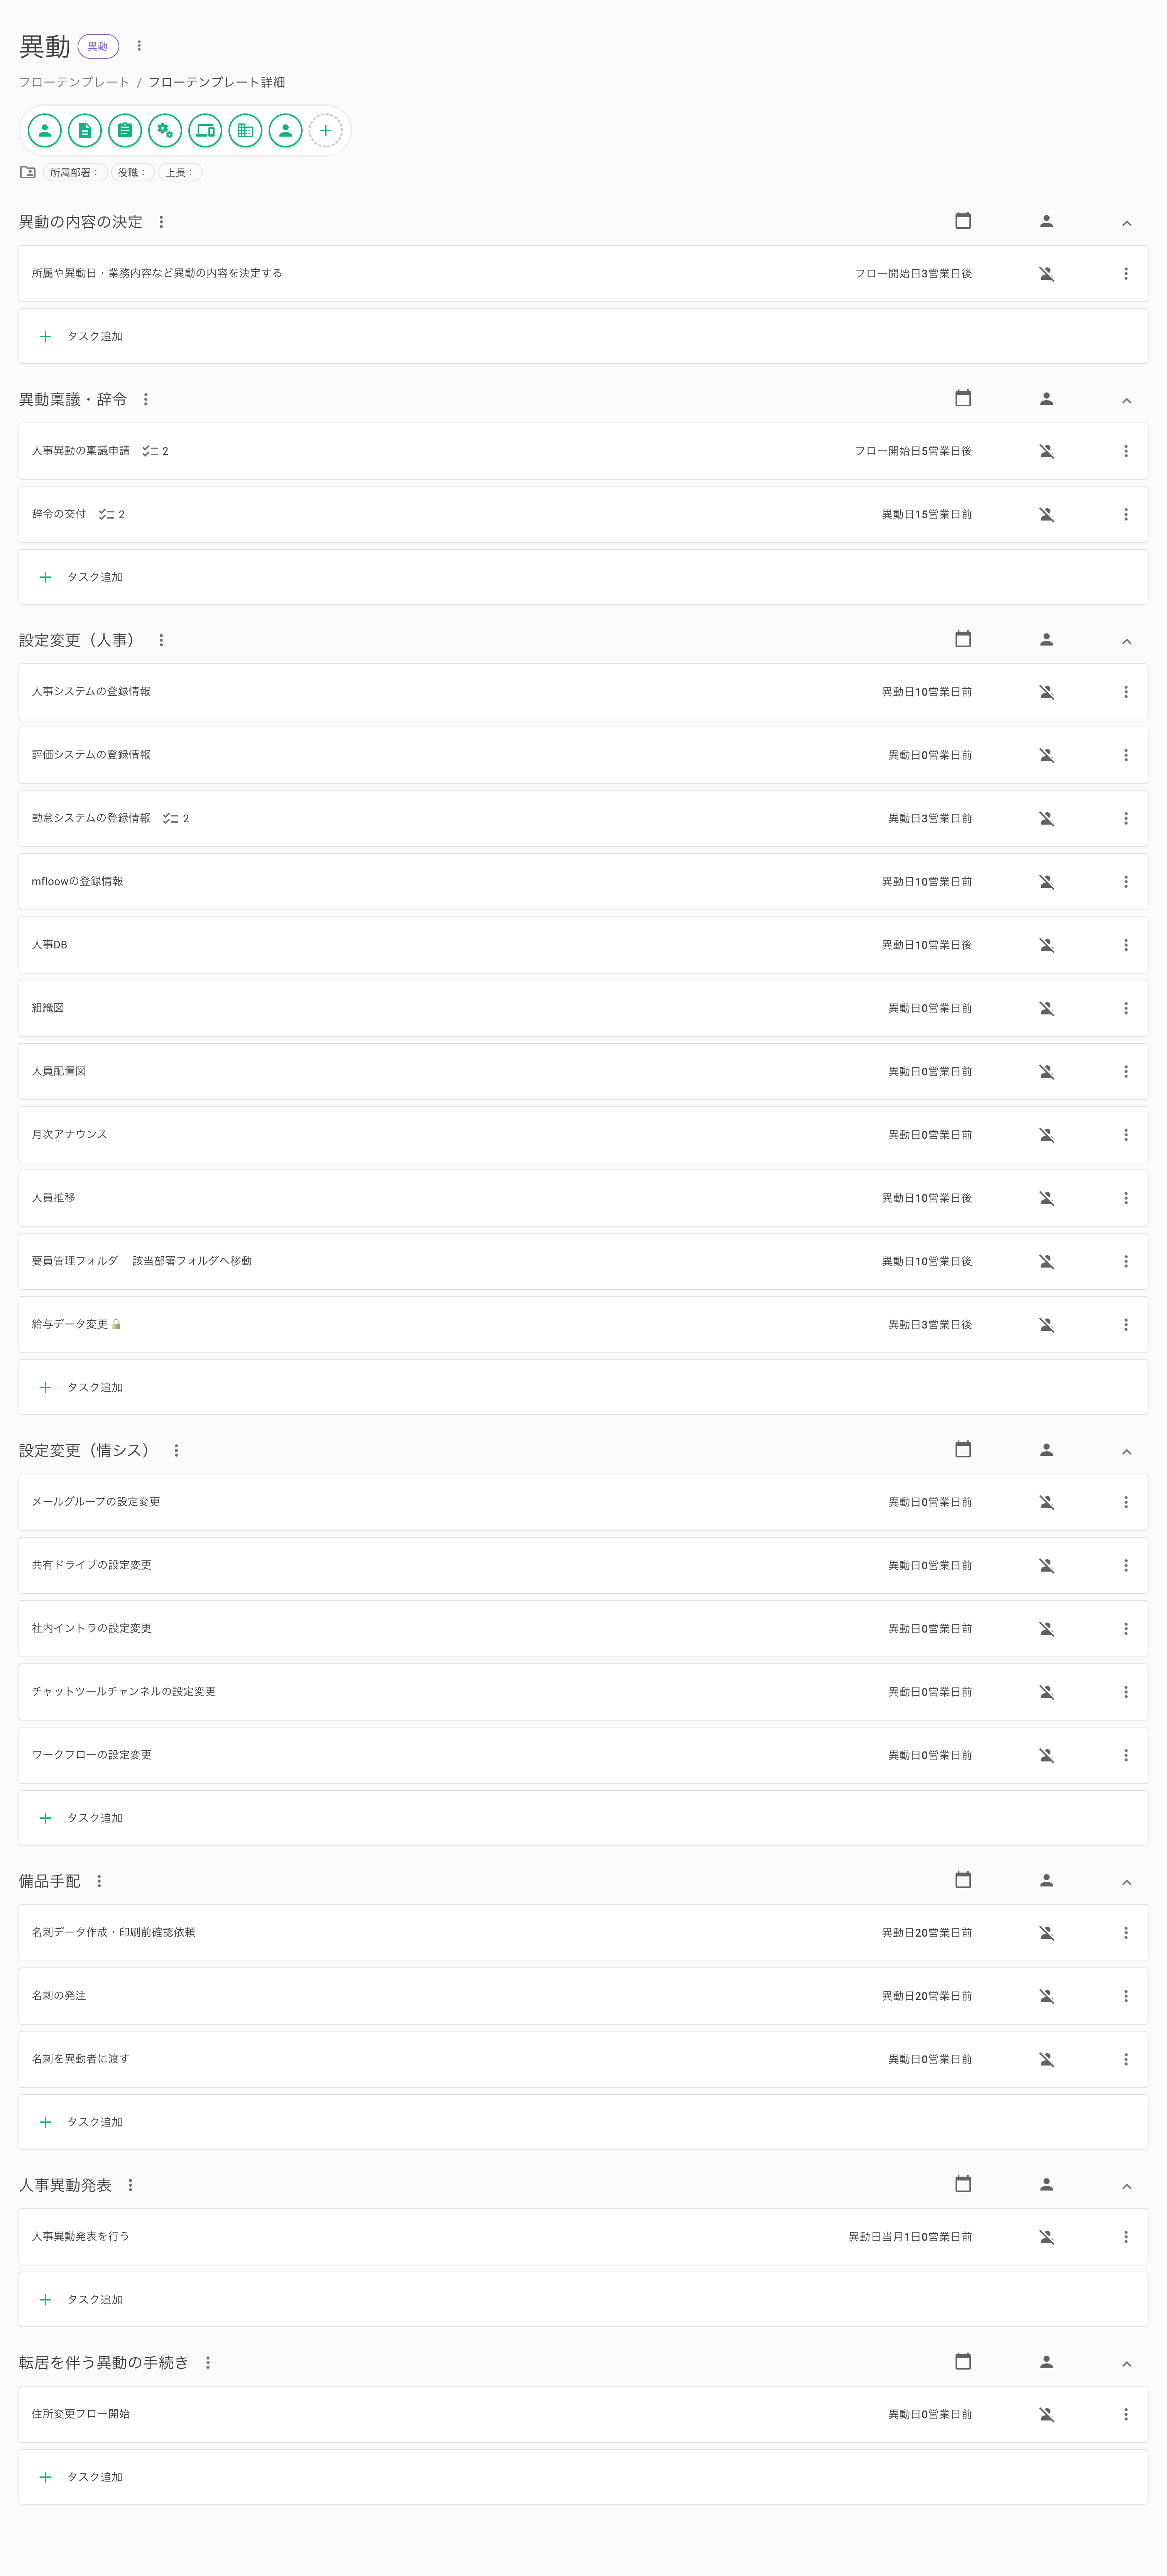
Task: Click the 役職： chip
Action: pos(133,172)
